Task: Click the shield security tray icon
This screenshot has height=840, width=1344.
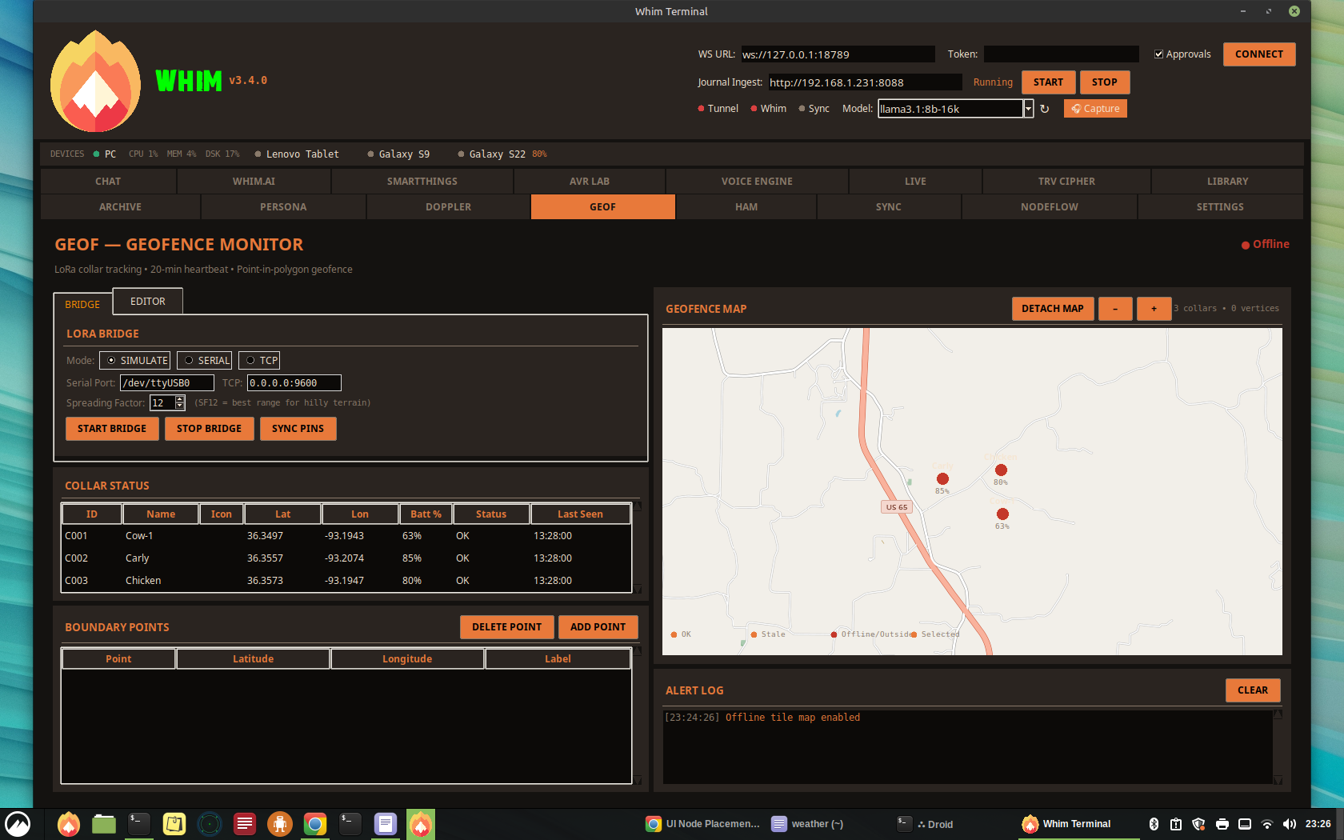Action: [1198, 824]
